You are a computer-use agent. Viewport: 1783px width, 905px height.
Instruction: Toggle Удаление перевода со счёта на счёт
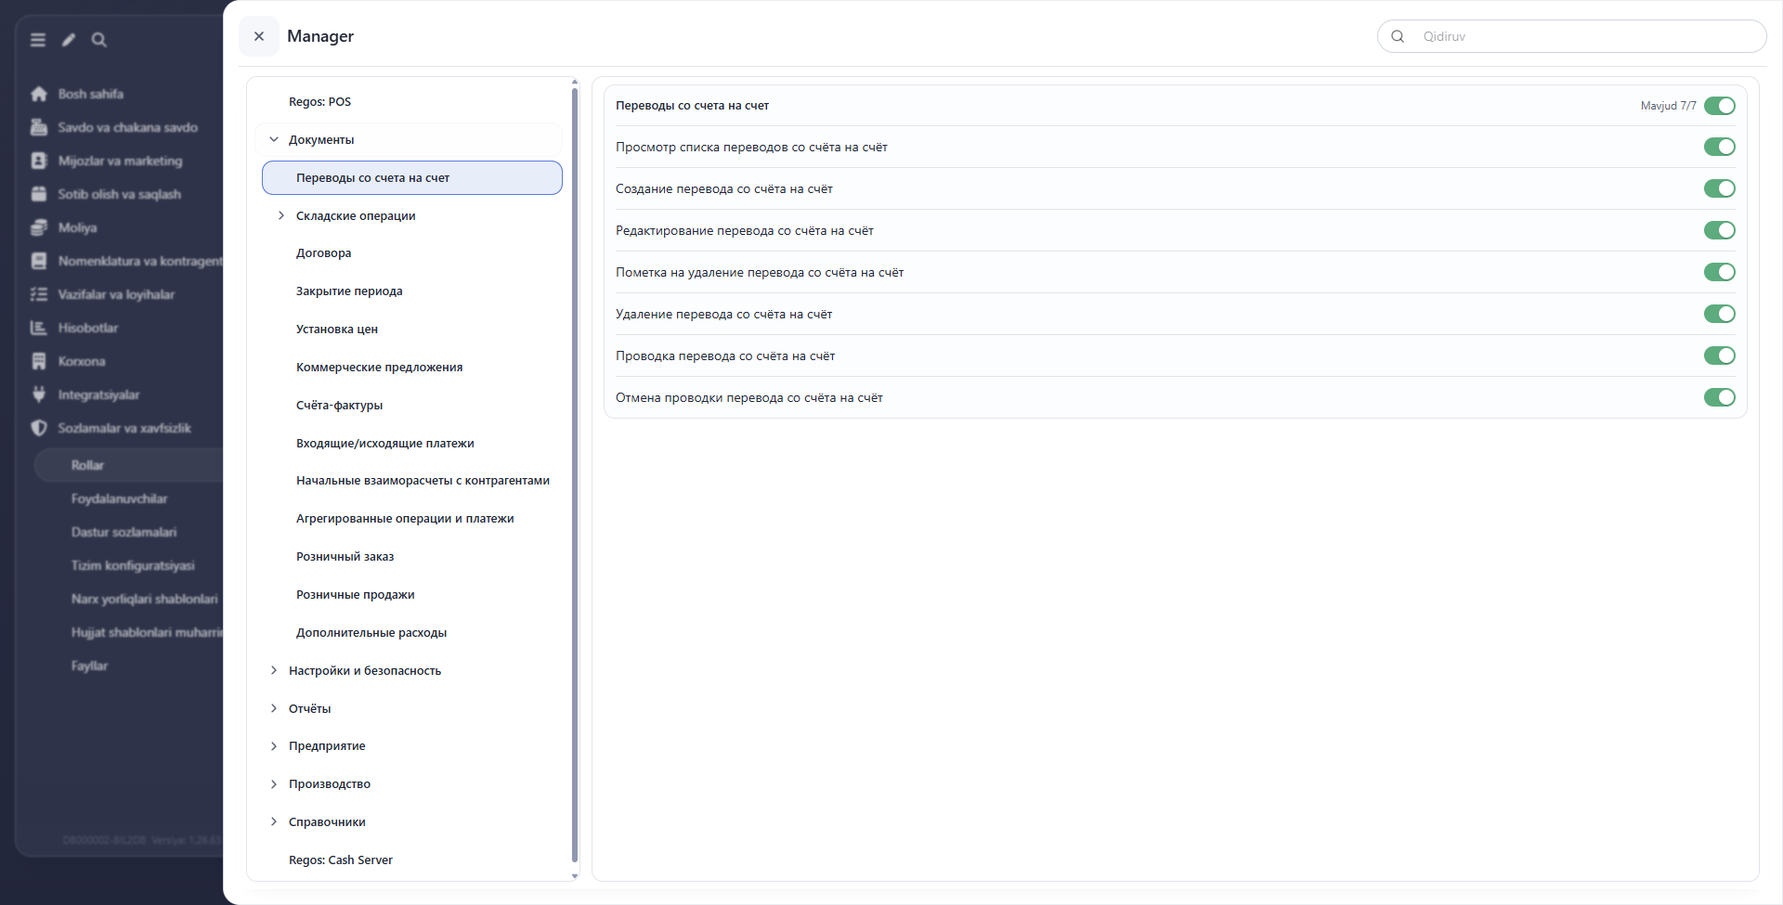tap(1720, 314)
